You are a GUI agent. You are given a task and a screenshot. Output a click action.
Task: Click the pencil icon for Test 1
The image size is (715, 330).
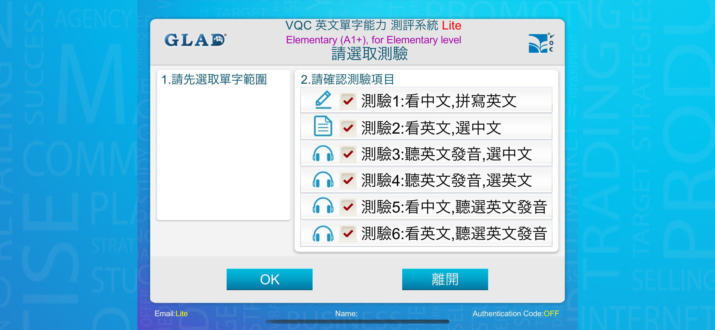(x=323, y=100)
